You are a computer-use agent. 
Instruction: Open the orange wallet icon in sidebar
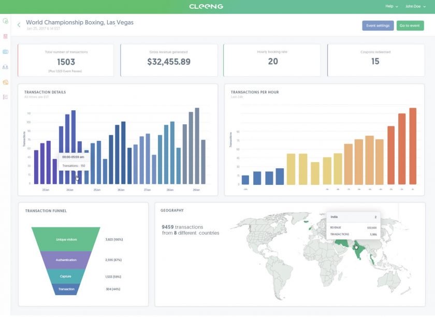click(x=5, y=82)
